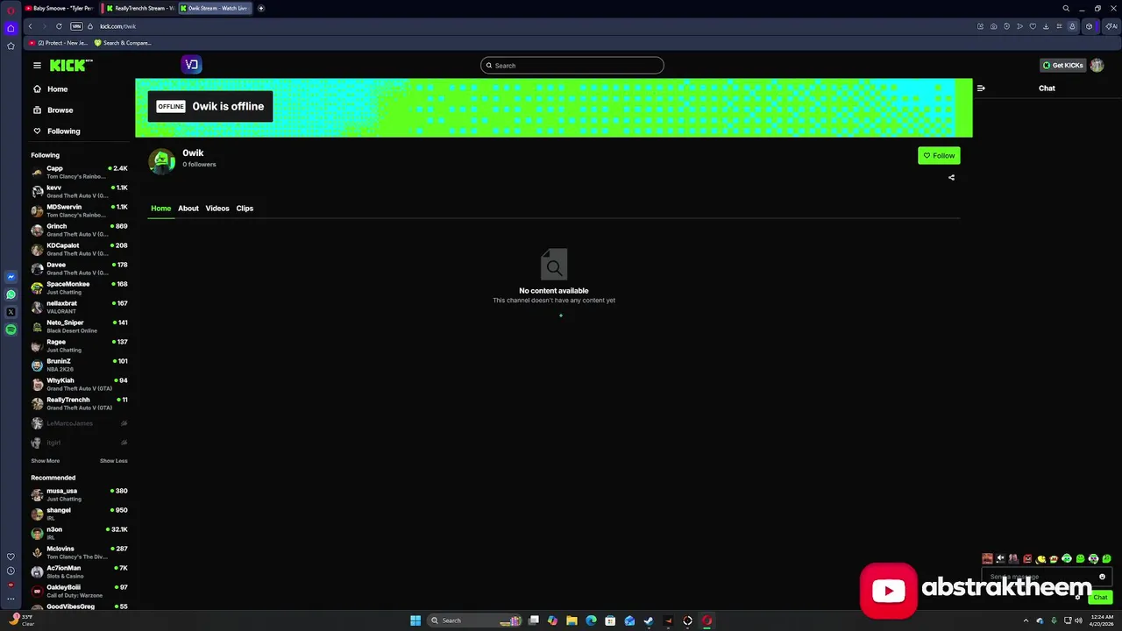Follow the Owik channel
Screen dimensions: 1122x631
coord(939,156)
